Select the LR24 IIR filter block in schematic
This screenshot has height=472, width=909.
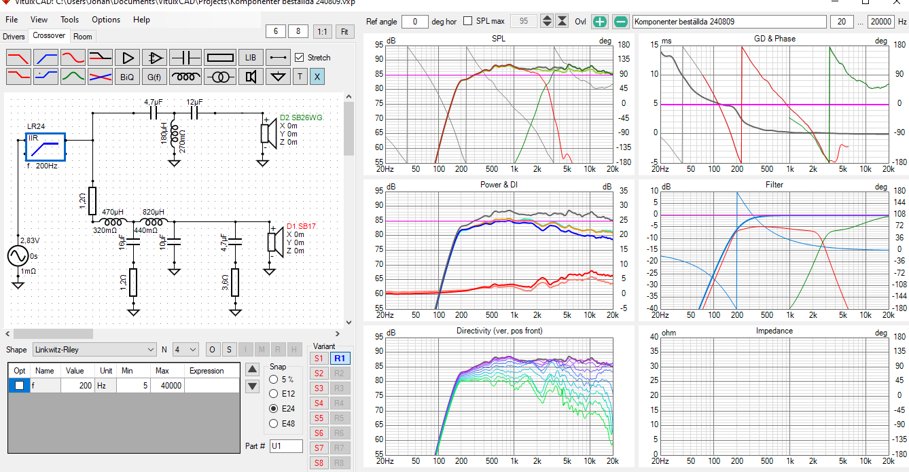[45, 147]
